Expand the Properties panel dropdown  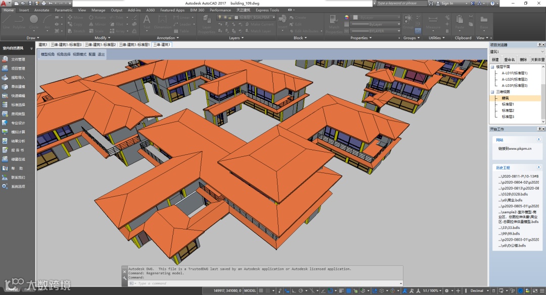coord(361,38)
